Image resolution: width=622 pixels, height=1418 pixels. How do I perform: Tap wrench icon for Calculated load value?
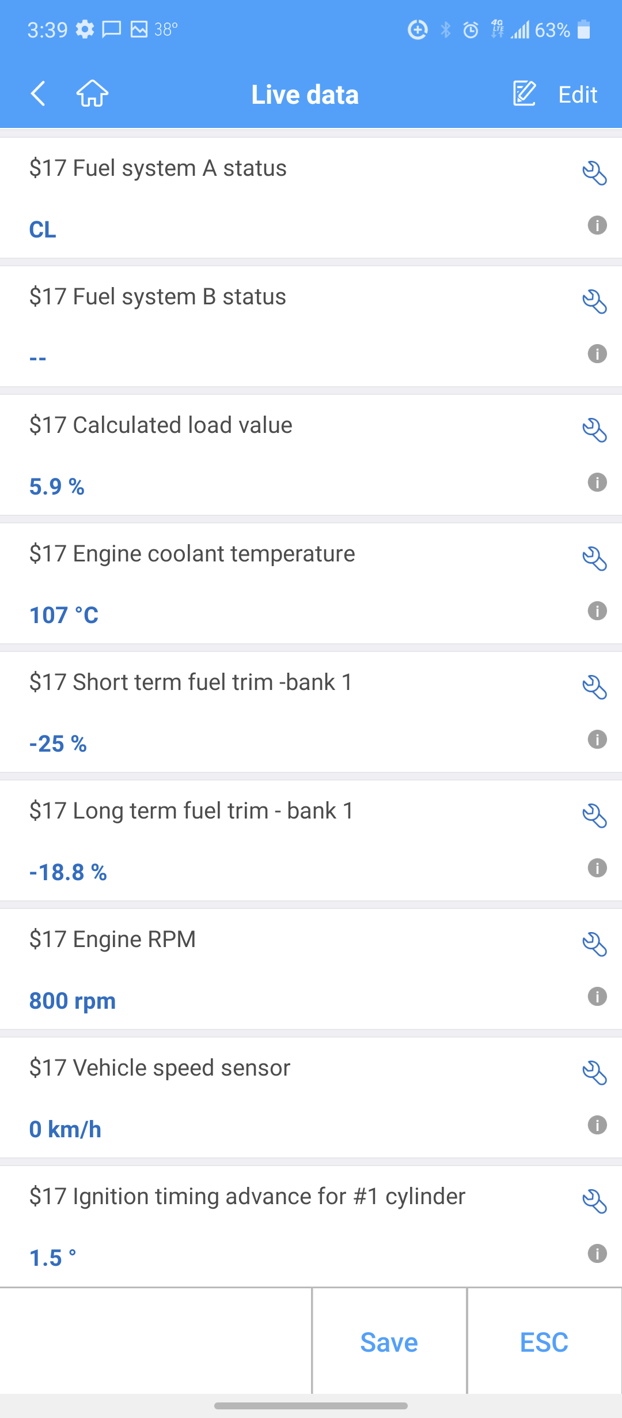click(594, 430)
